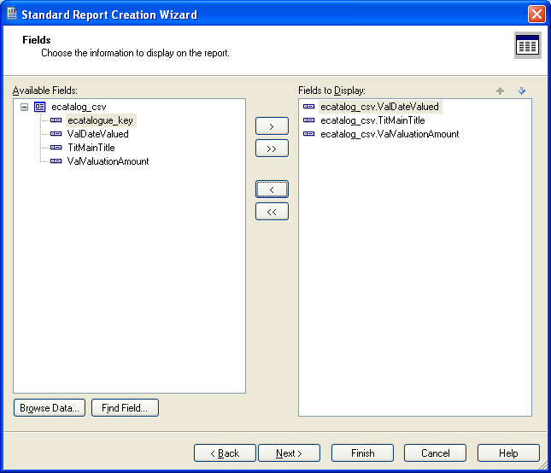Click the ecatalog_csv table icon
551x473 pixels.
[39, 107]
